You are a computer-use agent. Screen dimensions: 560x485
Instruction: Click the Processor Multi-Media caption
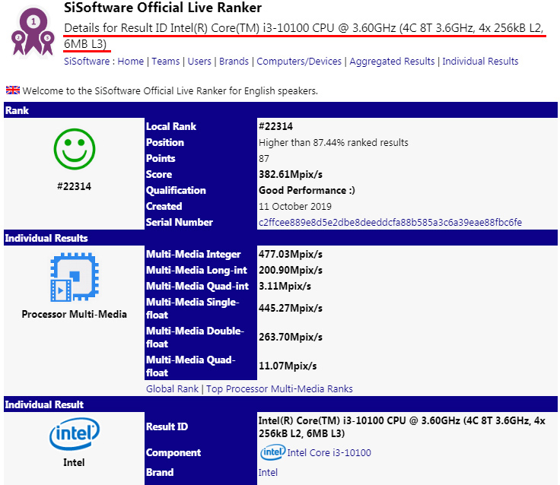point(75,314)
